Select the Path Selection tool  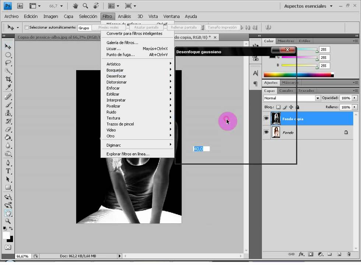pyautogui.click(x=8, y=179)
